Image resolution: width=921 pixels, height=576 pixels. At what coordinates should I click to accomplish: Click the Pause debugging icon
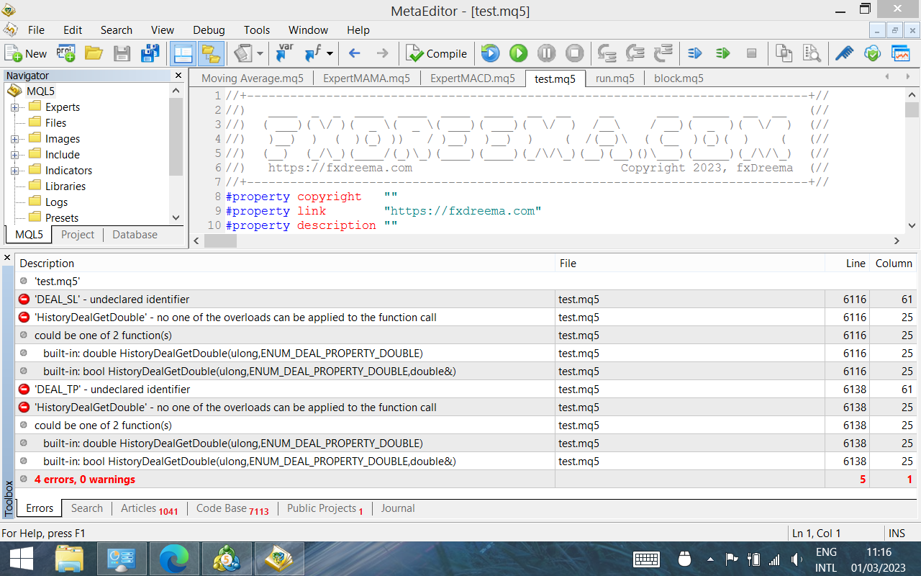click(x=546, y=53)
